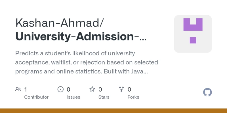
Task: Click the brown language color bar
Action: 113,111
